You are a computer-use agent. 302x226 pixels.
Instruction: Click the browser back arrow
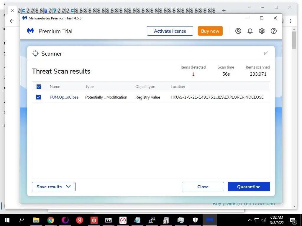tap(12, 21)
